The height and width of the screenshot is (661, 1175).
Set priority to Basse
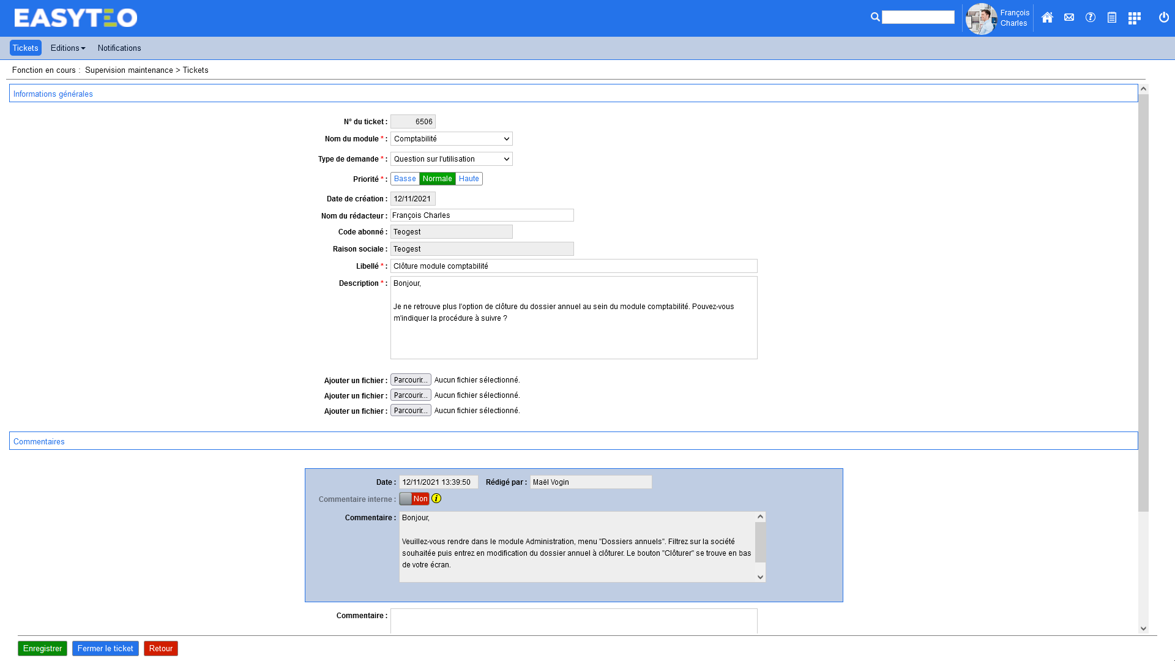(x=405, y=179)
